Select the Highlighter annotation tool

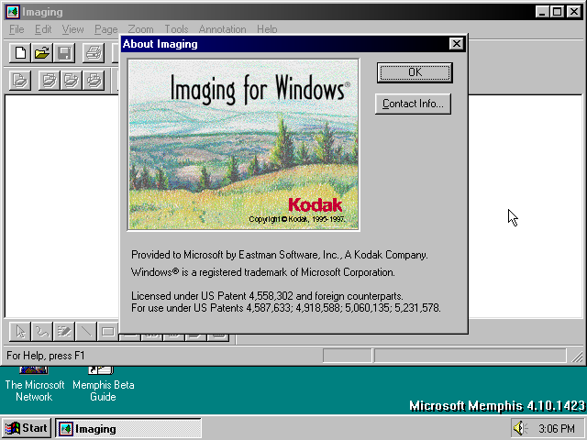click(64, 332)
